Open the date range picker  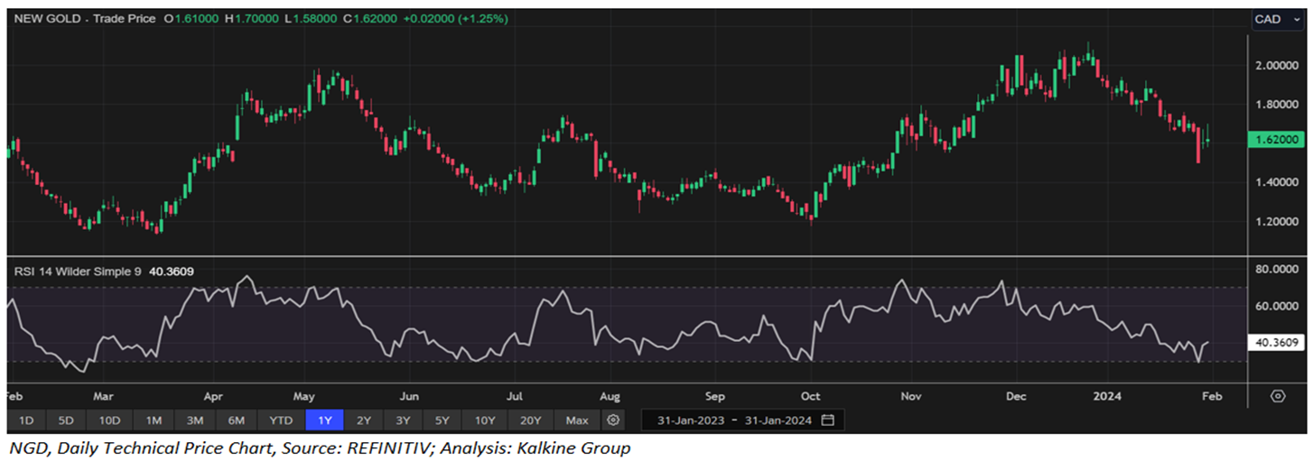(x=743, y=420)
